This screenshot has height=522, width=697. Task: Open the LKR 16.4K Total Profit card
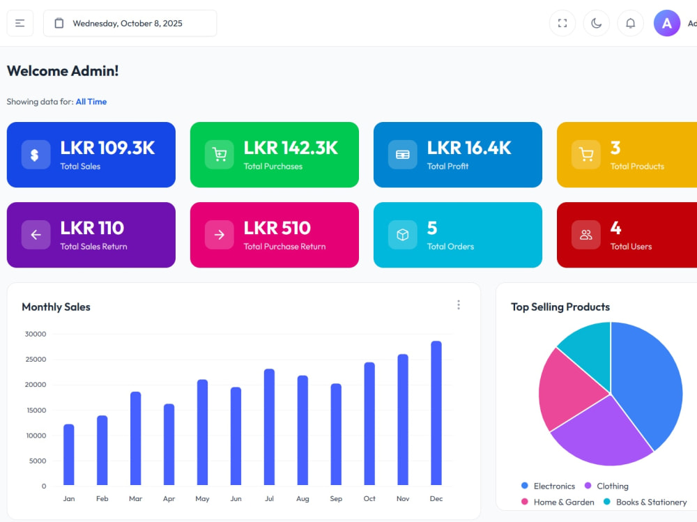tap(458, 155)
